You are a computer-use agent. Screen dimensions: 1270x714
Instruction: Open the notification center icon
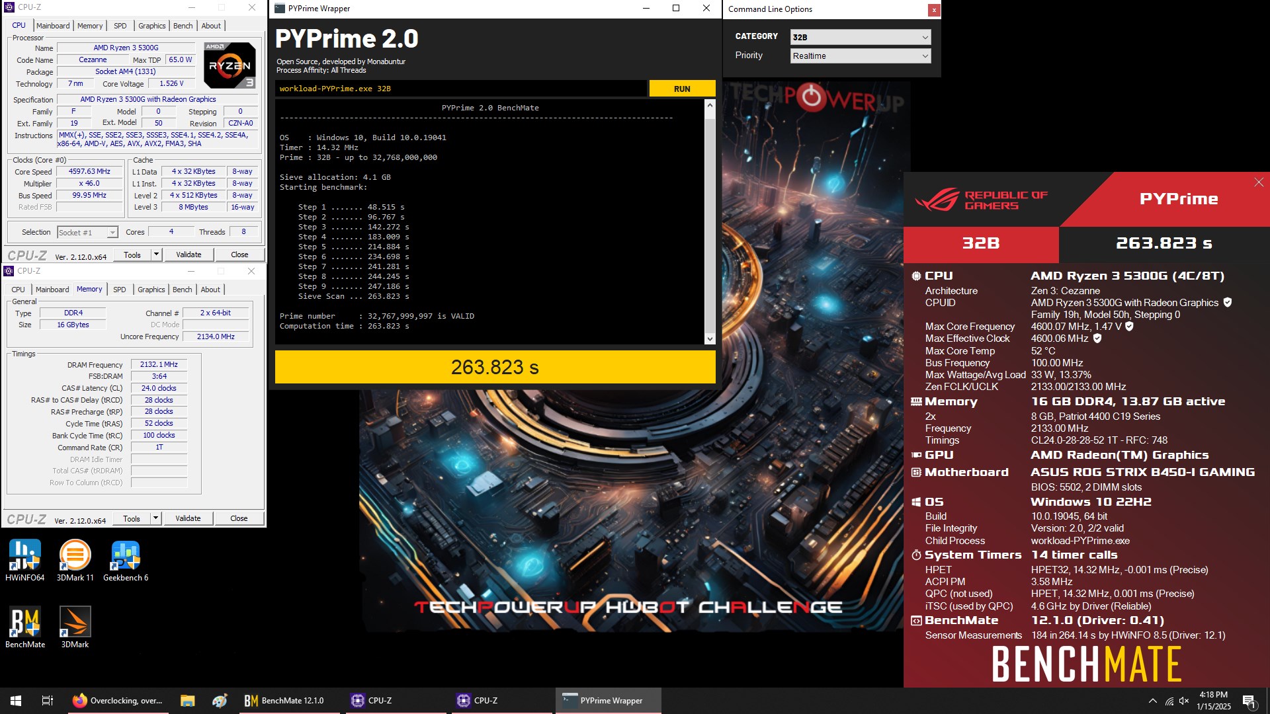tap(1249, 701)
